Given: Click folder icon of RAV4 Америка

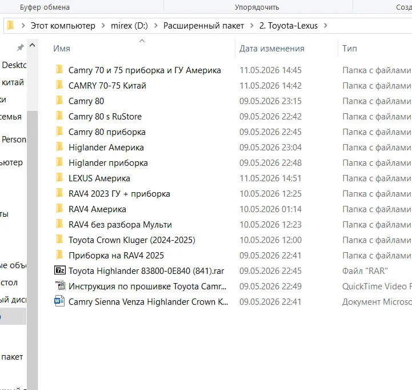Looking at the screenshot, I should pos(59,209).
